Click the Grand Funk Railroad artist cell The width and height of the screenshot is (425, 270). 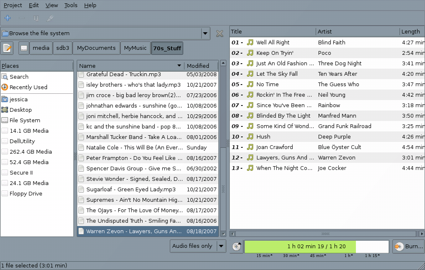pyautogui.click(x=345, y=126)
